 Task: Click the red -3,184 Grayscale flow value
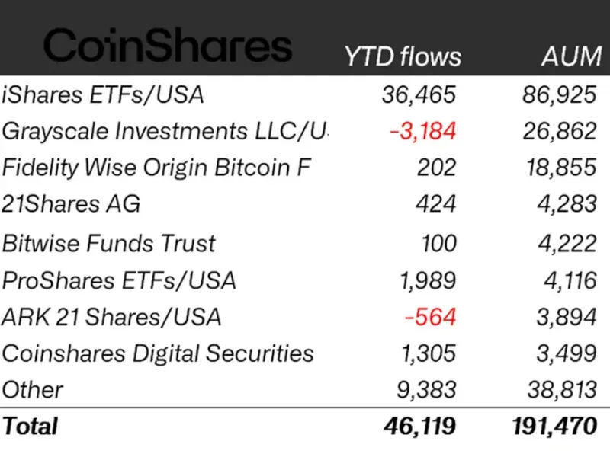(x=422, y=131)
